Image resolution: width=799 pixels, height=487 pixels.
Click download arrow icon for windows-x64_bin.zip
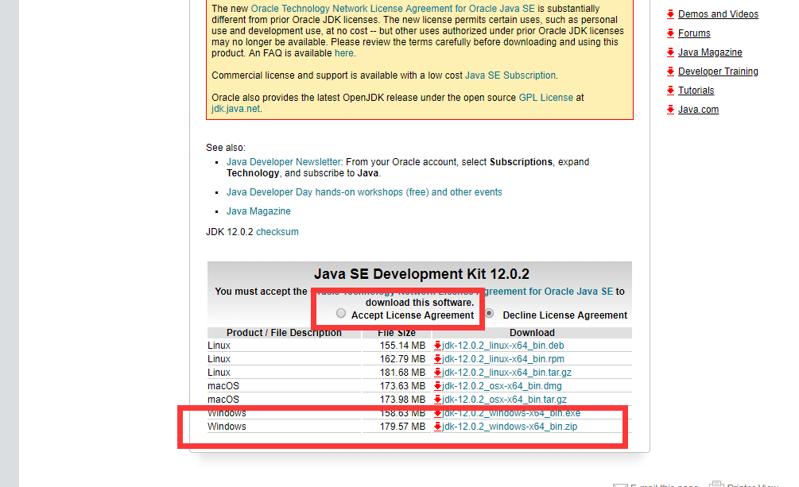(437, 427)
